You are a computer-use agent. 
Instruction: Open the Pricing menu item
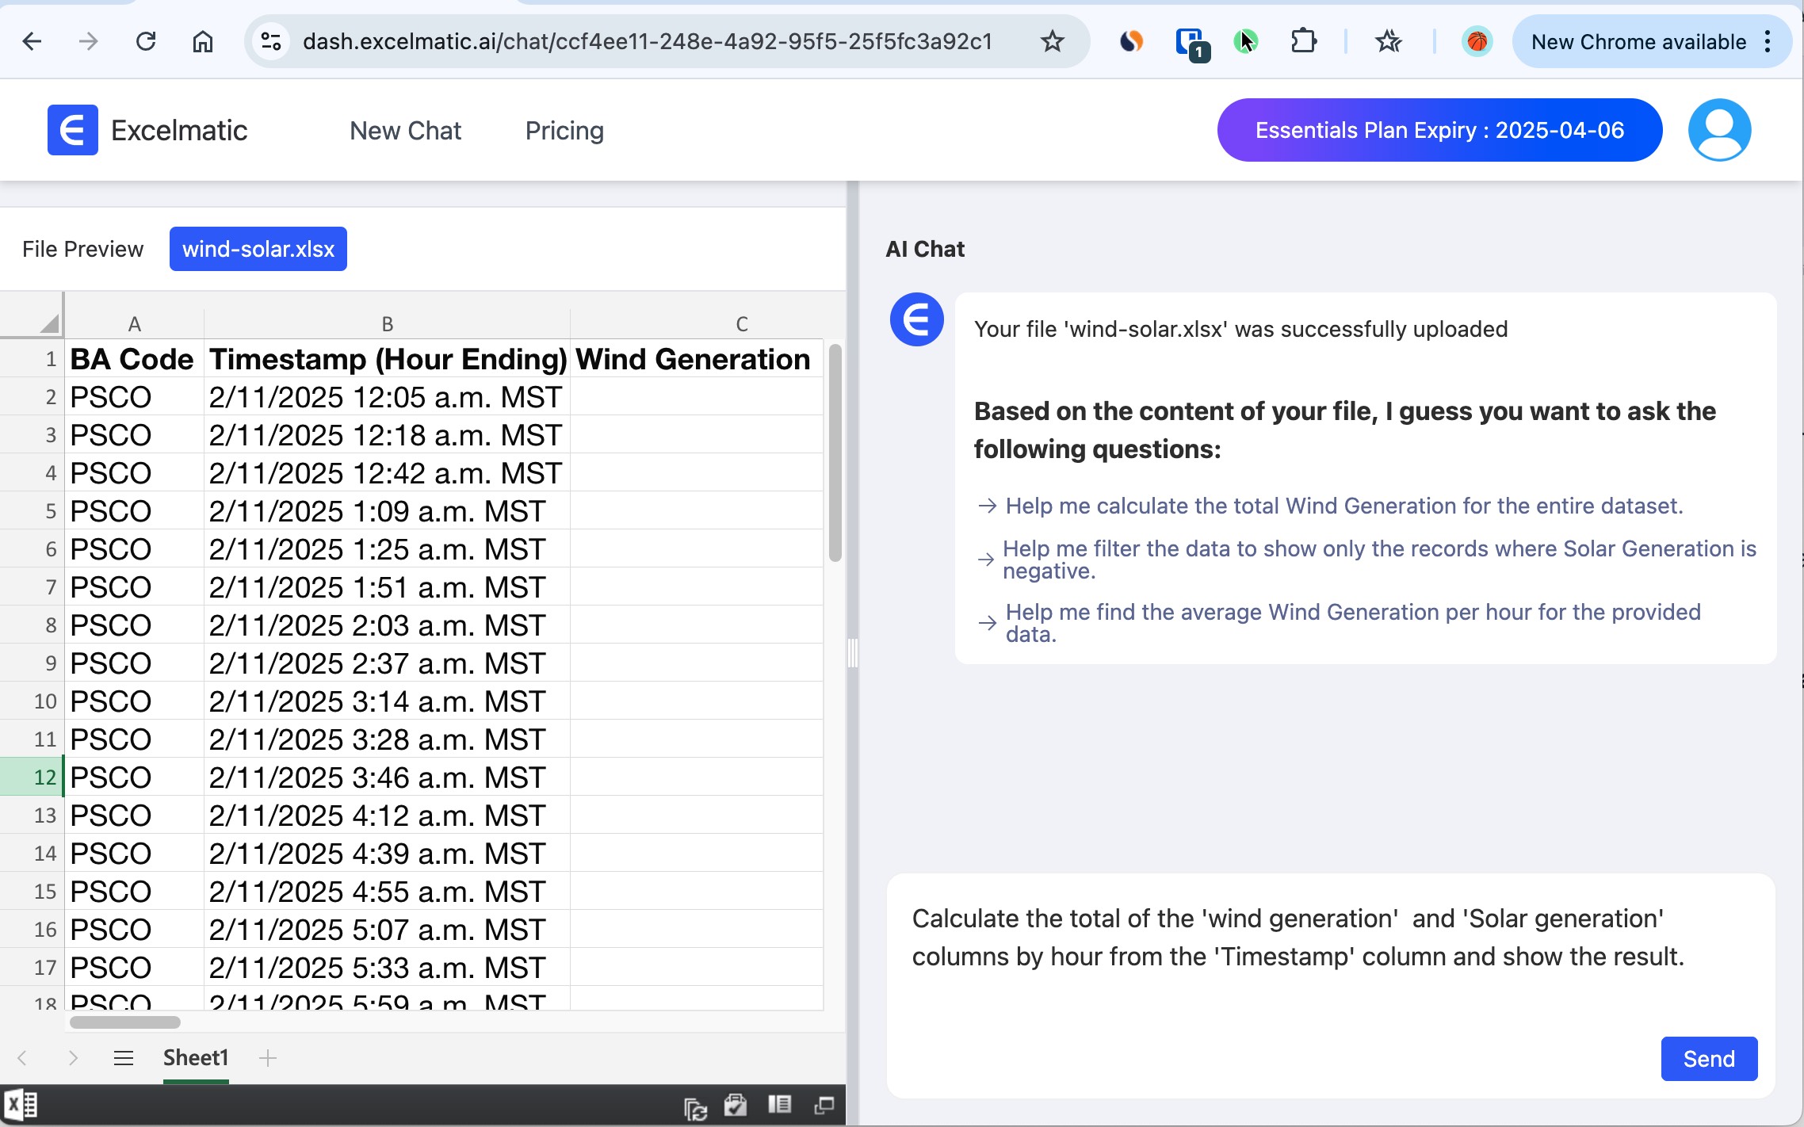(x=564, y=130)
